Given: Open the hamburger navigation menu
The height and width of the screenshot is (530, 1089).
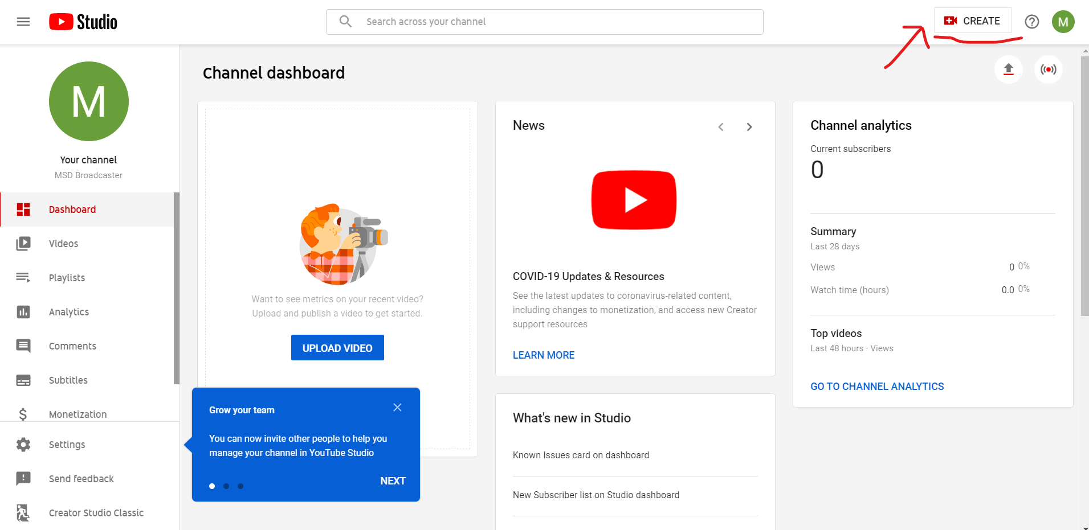Looking at the screenshot, I should tap(23, 22).
